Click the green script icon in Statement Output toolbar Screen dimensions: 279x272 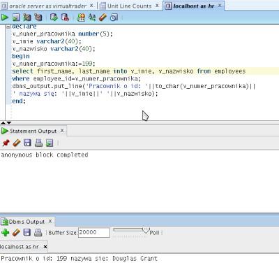click(x=50, y=143)
